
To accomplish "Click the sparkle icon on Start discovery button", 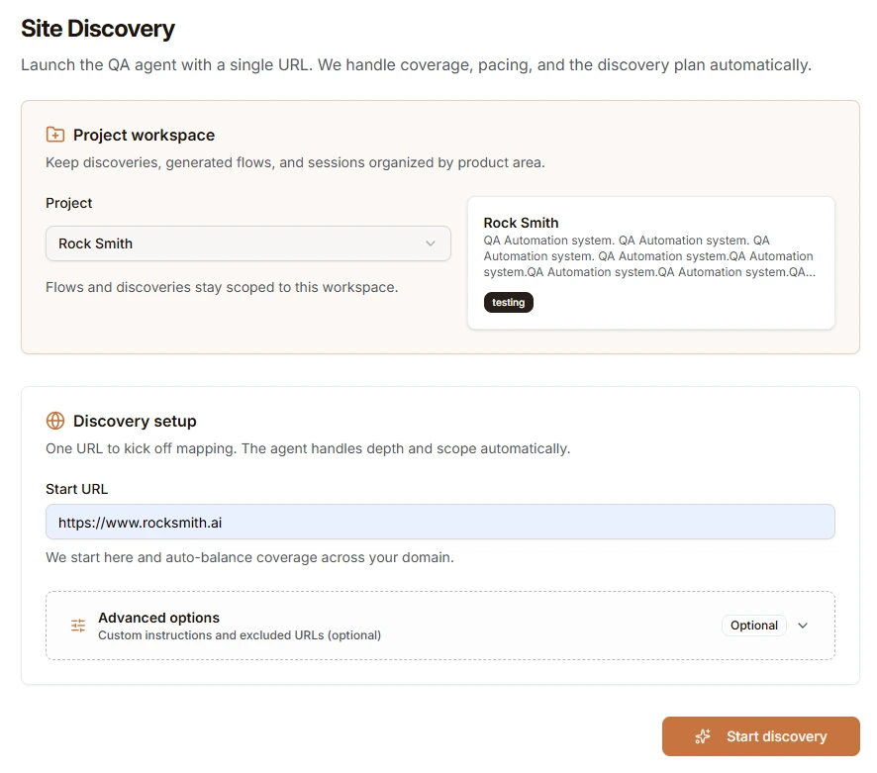I will click(703, 736).
